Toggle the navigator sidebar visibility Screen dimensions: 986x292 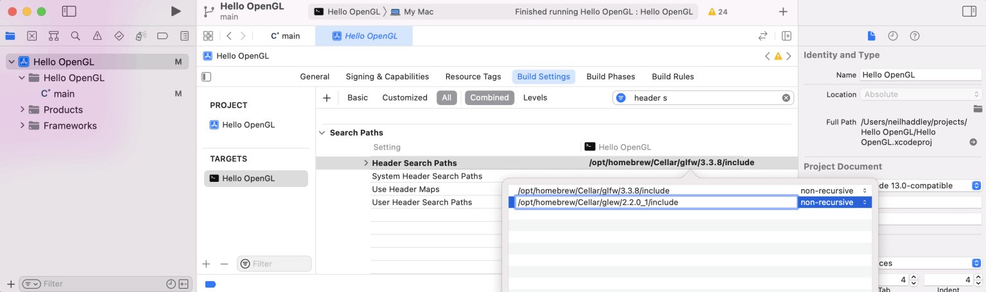69,12
